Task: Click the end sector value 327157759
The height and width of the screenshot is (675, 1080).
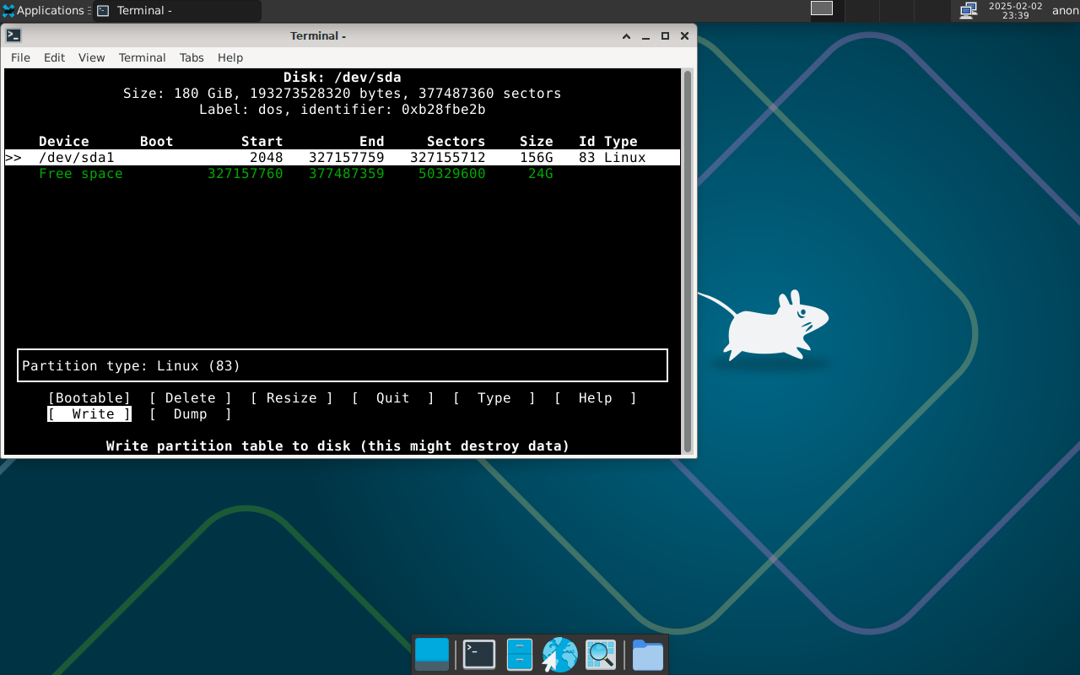Action: click(347, 158)
